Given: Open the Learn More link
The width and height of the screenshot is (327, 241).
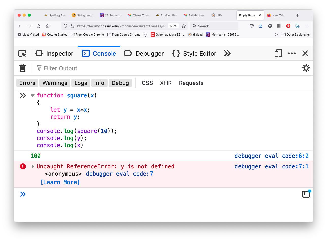Looking at the screenshot, I should (x=60, y=182).
